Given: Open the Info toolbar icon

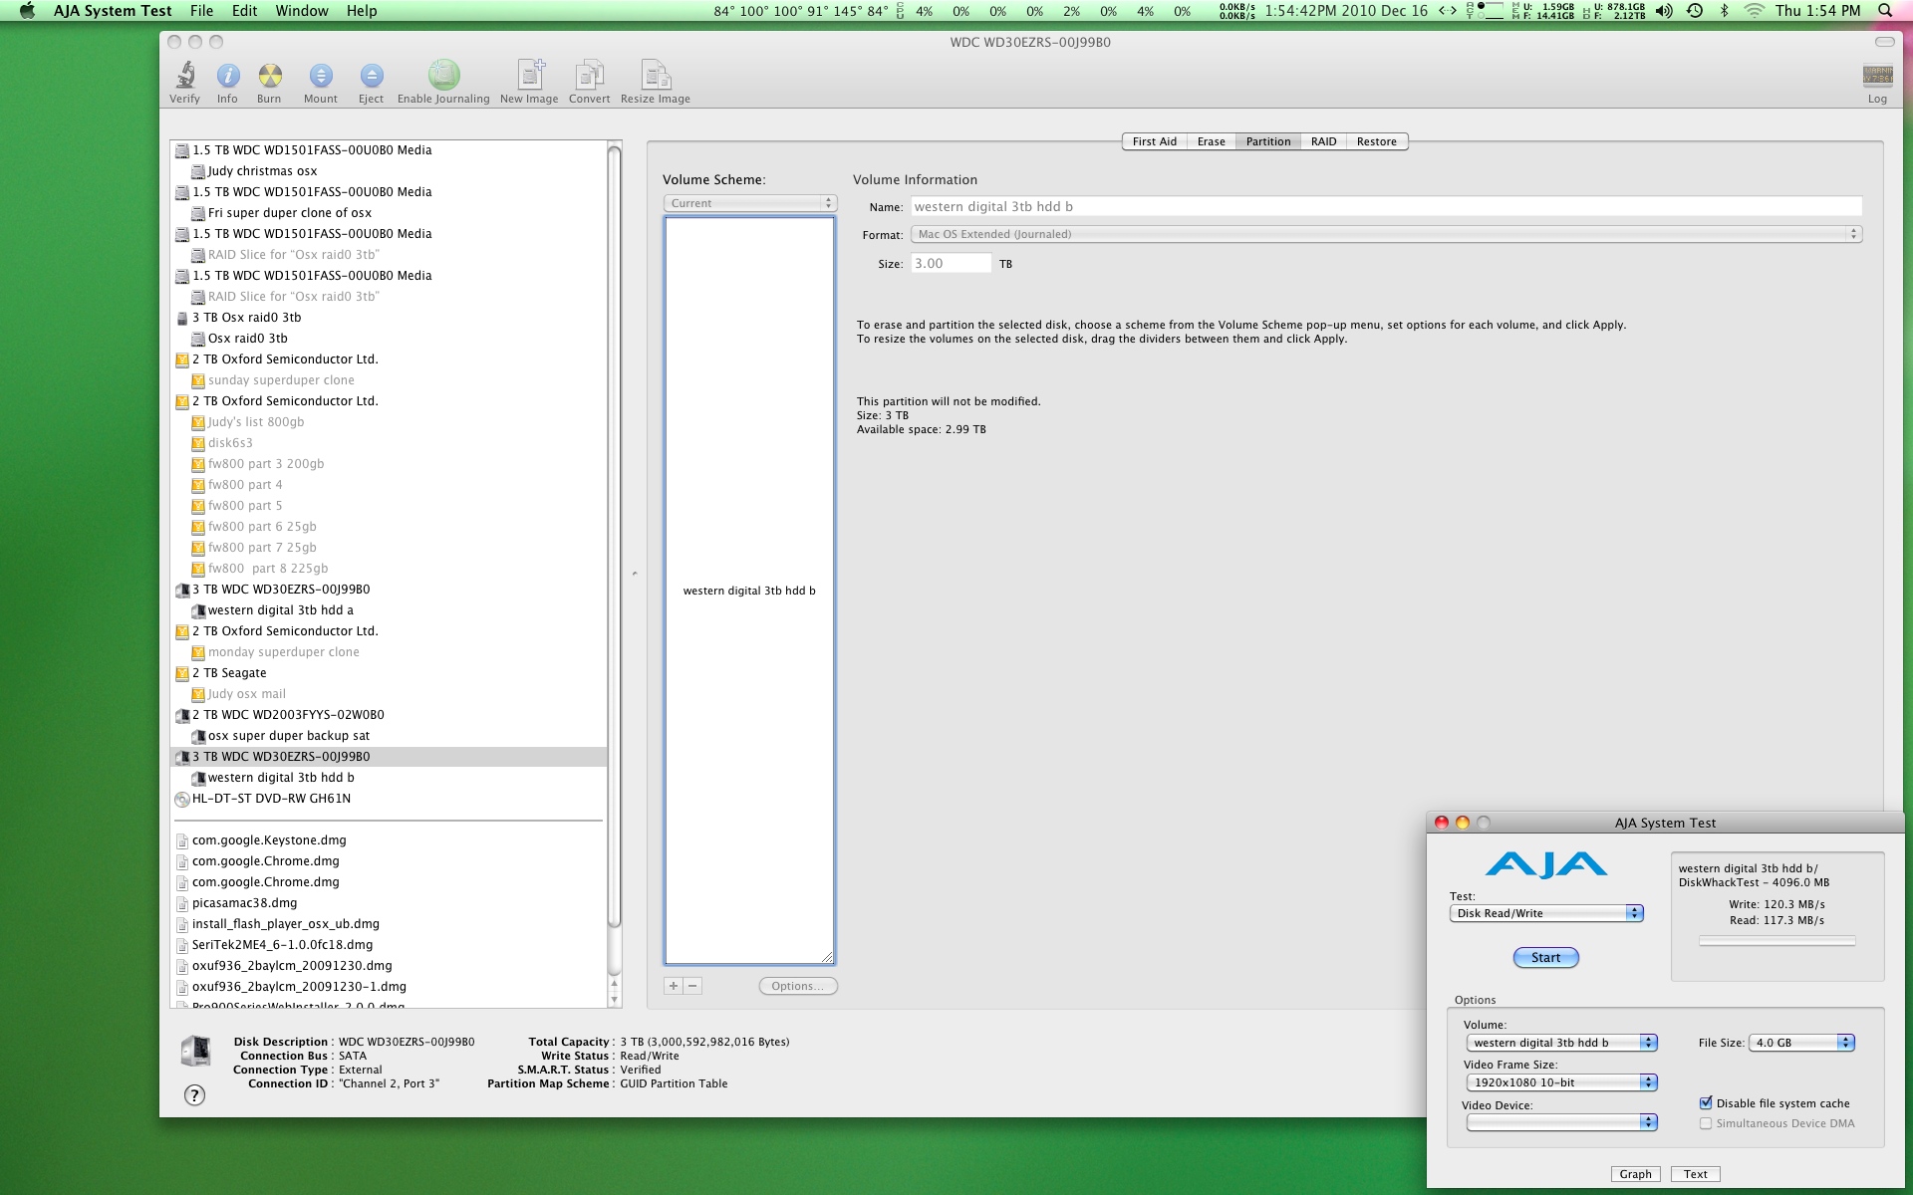Looking at the screenshot, I should click(x=228, y=75).
